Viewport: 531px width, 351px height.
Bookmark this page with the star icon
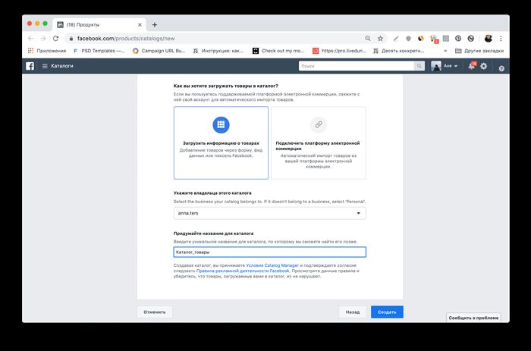coord(380,39)
